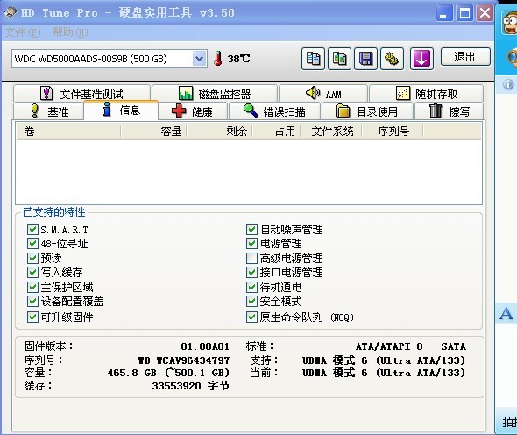This screenshot has width=517, height=435.
Task: Toggle the 接口电源管理 checkbox
Action: pyautogui.click(x=251, y=272)
